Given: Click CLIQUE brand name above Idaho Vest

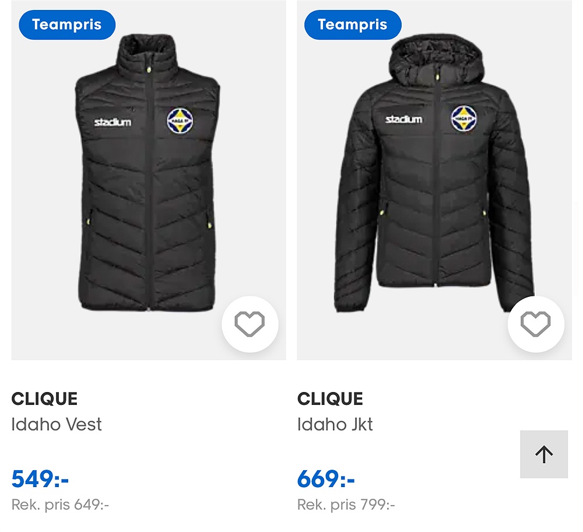Looking at the screenshot, I should click(x=44, y=399).
